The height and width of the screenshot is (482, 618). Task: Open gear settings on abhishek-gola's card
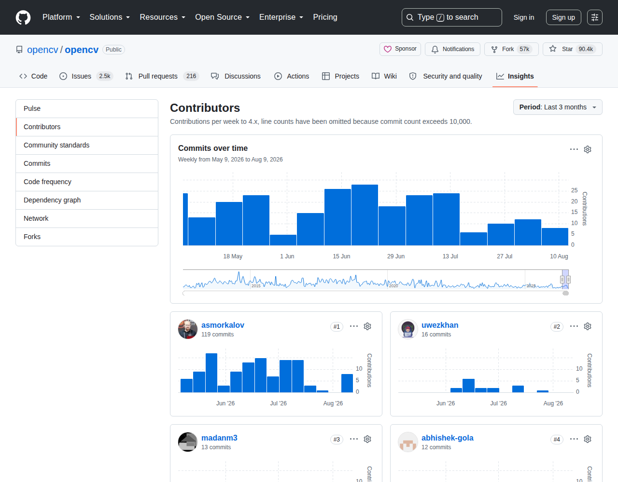pyautogui.click(x=588, y=439)
